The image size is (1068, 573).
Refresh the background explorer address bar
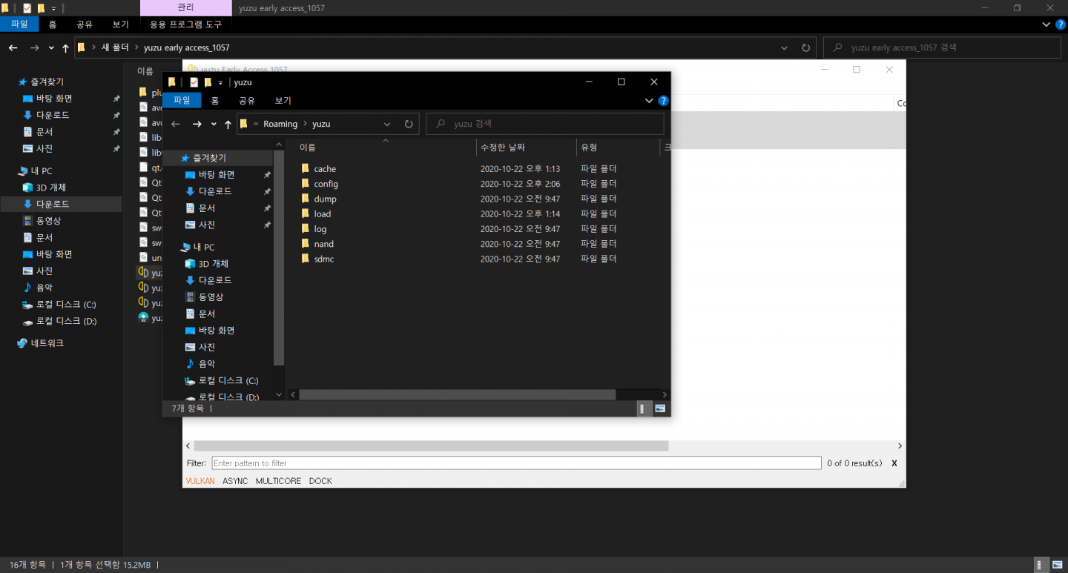806,47
